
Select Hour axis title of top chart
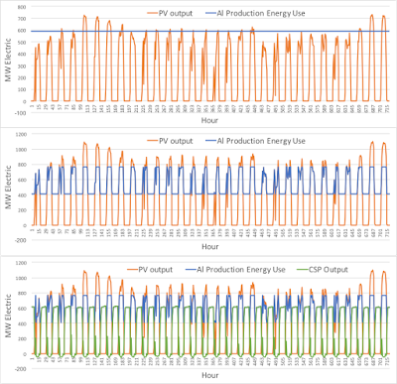pyautogui.click(x=209, y=120)
